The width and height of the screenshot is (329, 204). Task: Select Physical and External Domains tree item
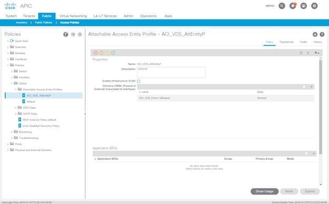tap(33, 150)
